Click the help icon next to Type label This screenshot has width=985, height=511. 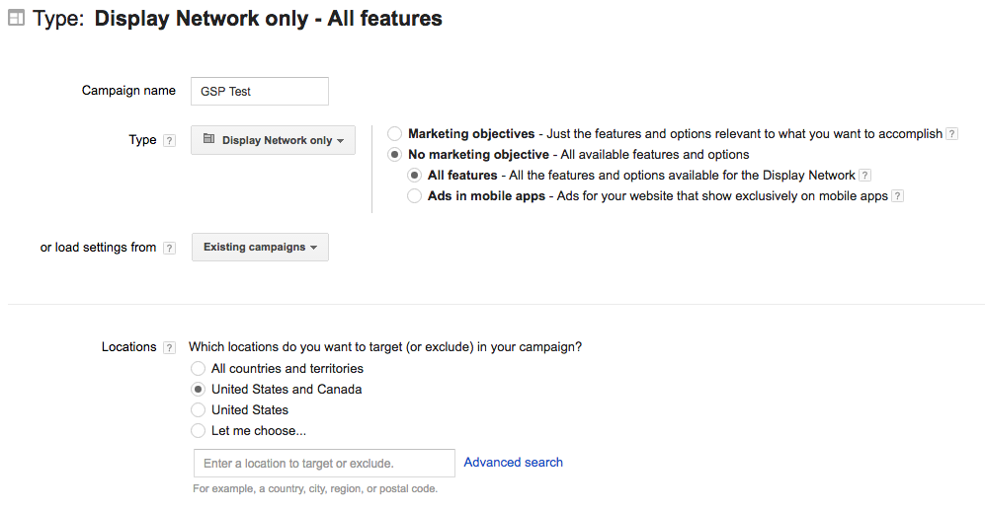coord(169,141)
